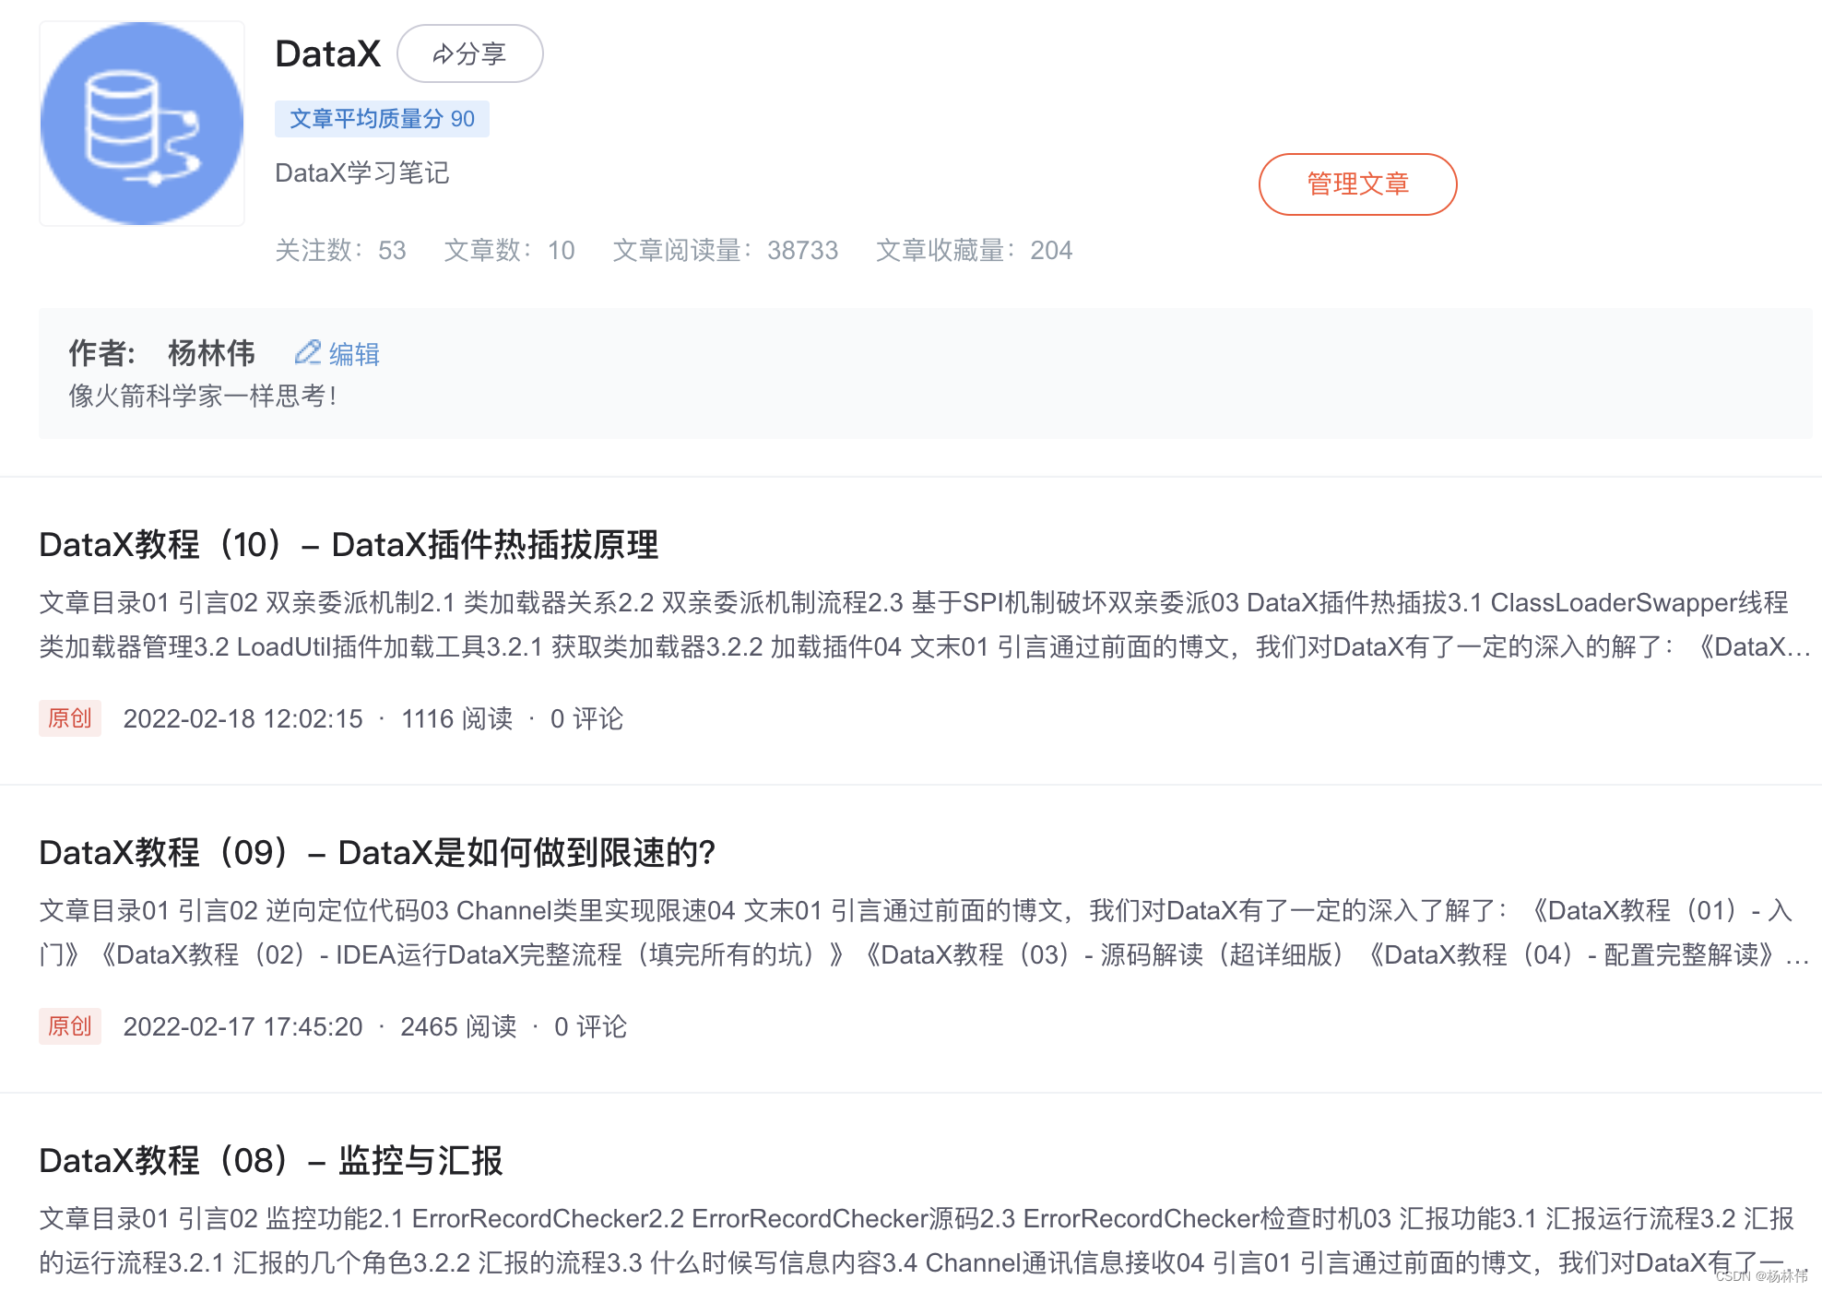This screenshot has height=1291, width=1822.
Task: Click the summary of DataX教程(10) article
Action: click(x=924, y=624)
